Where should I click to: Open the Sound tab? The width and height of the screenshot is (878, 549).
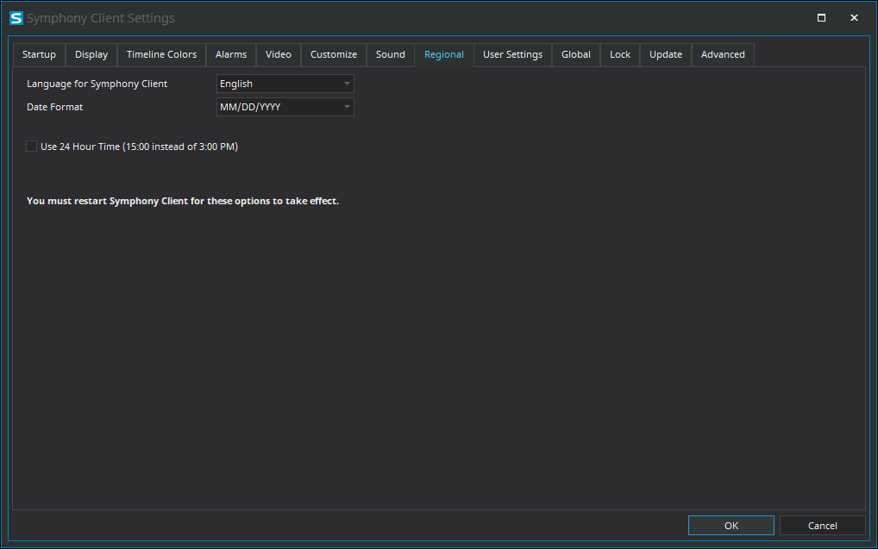[391, 55]
